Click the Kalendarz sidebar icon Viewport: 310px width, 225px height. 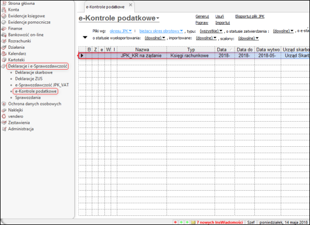[4, 54]
